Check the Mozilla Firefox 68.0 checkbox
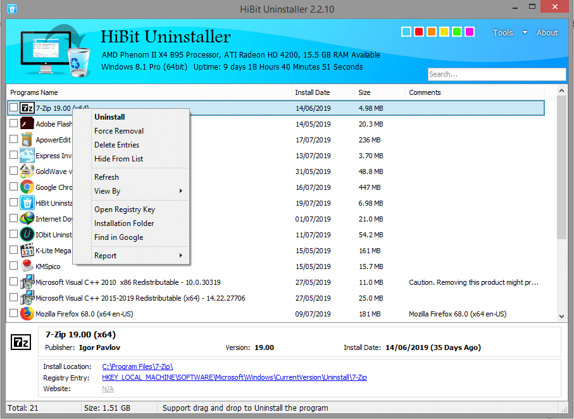This screenshot has width=574, height=419. [13, 313]
